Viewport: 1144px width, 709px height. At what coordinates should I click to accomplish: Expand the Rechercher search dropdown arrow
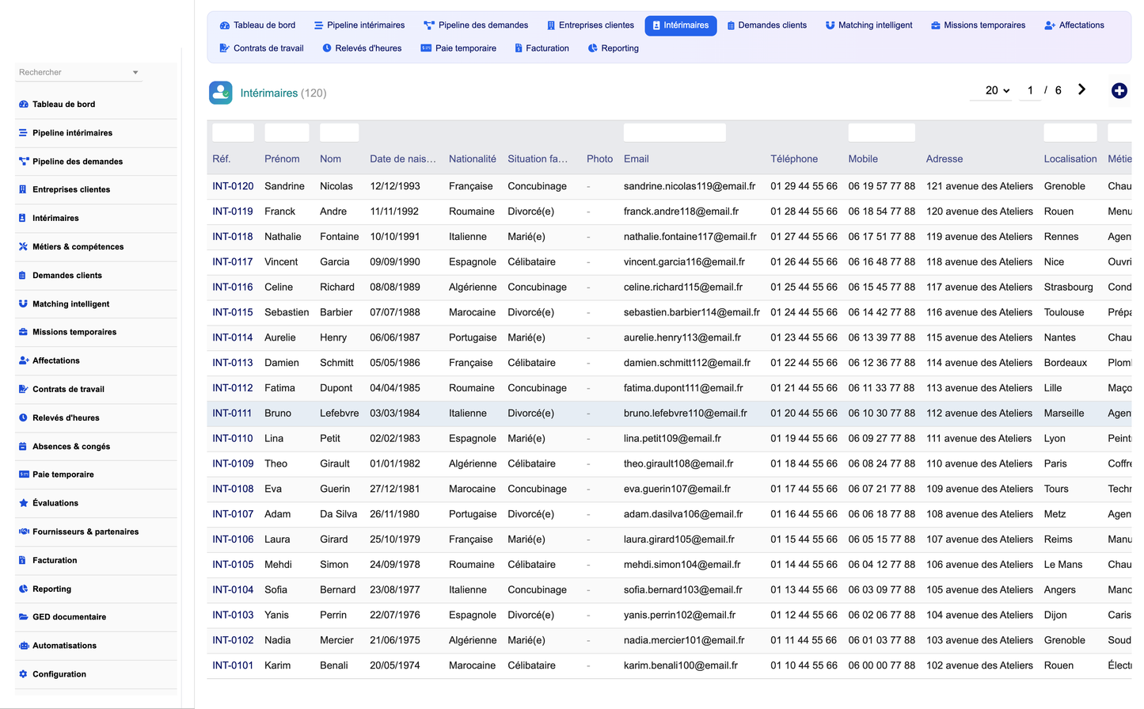(135, 72)
